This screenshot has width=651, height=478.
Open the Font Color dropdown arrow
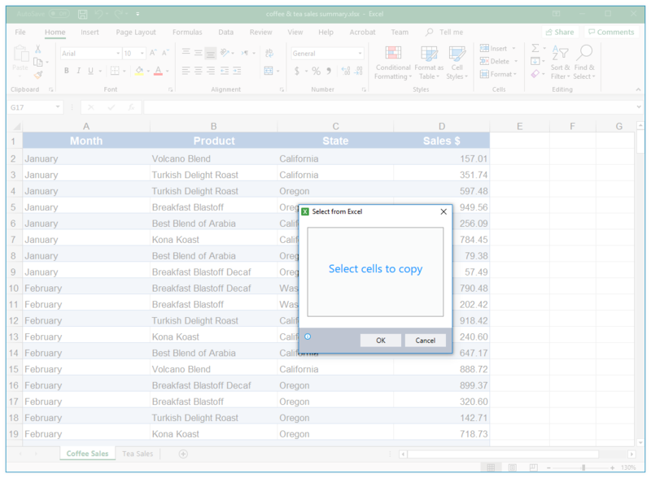tap(167, 71)
